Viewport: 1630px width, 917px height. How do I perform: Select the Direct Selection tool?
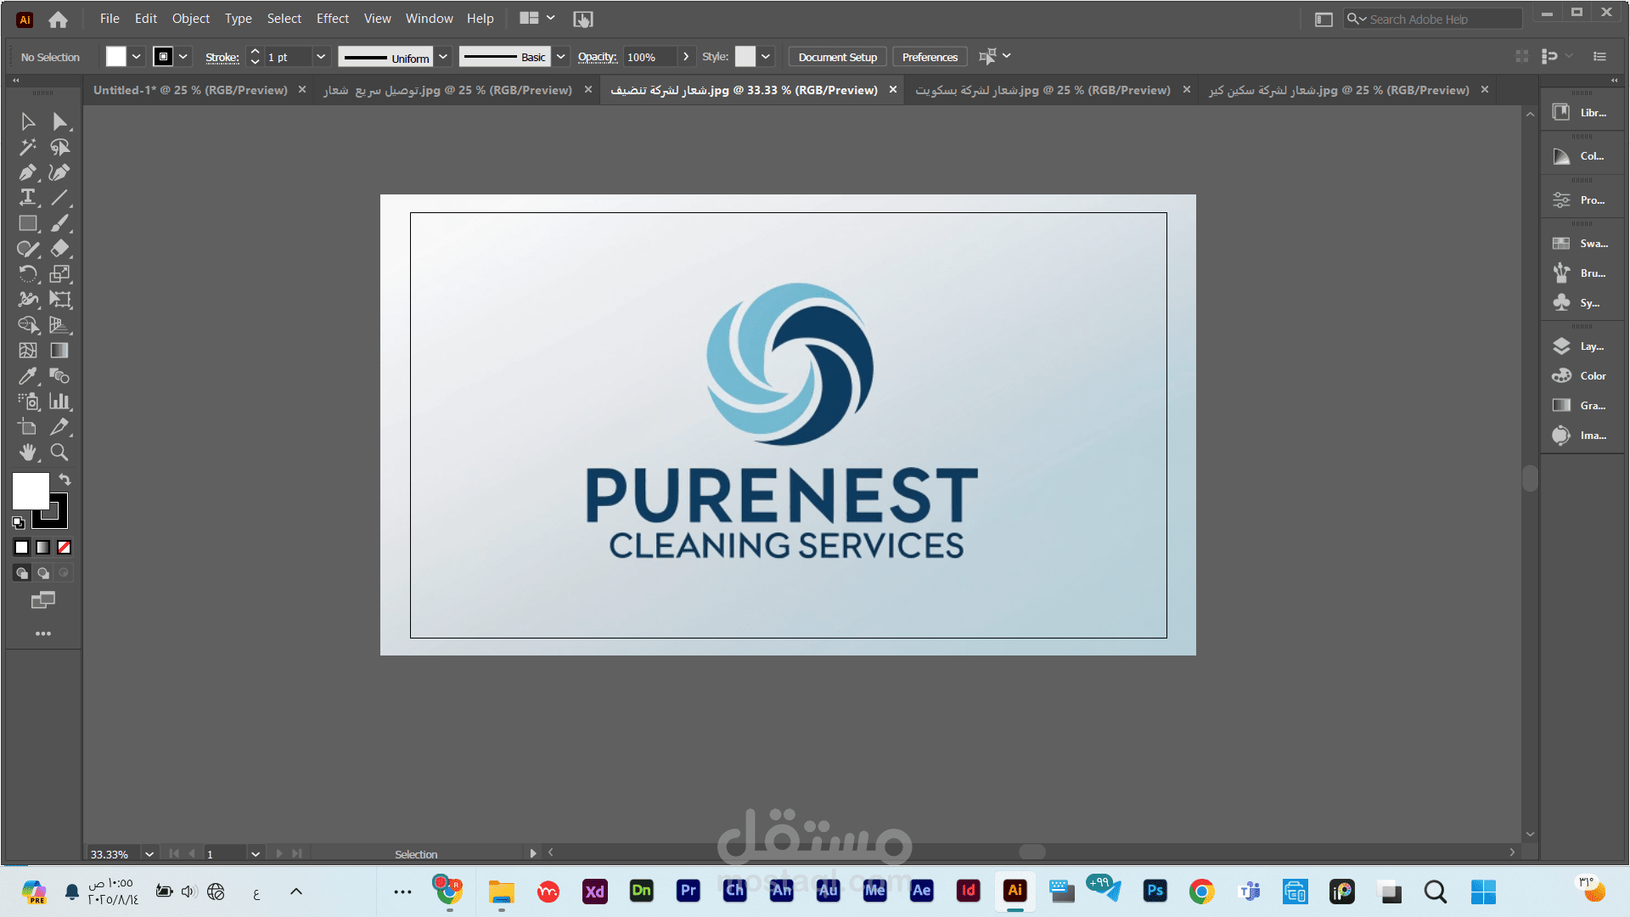click(x=59, y=121)
